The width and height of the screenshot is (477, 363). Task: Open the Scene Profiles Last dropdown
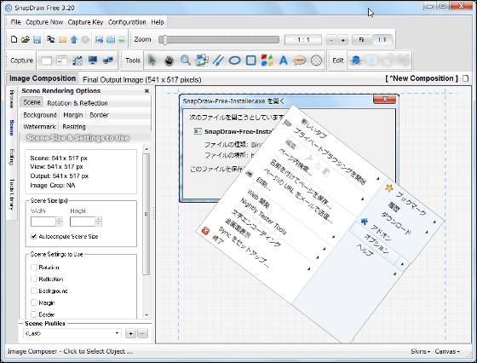pyautogui.click(x=72, y=333)
